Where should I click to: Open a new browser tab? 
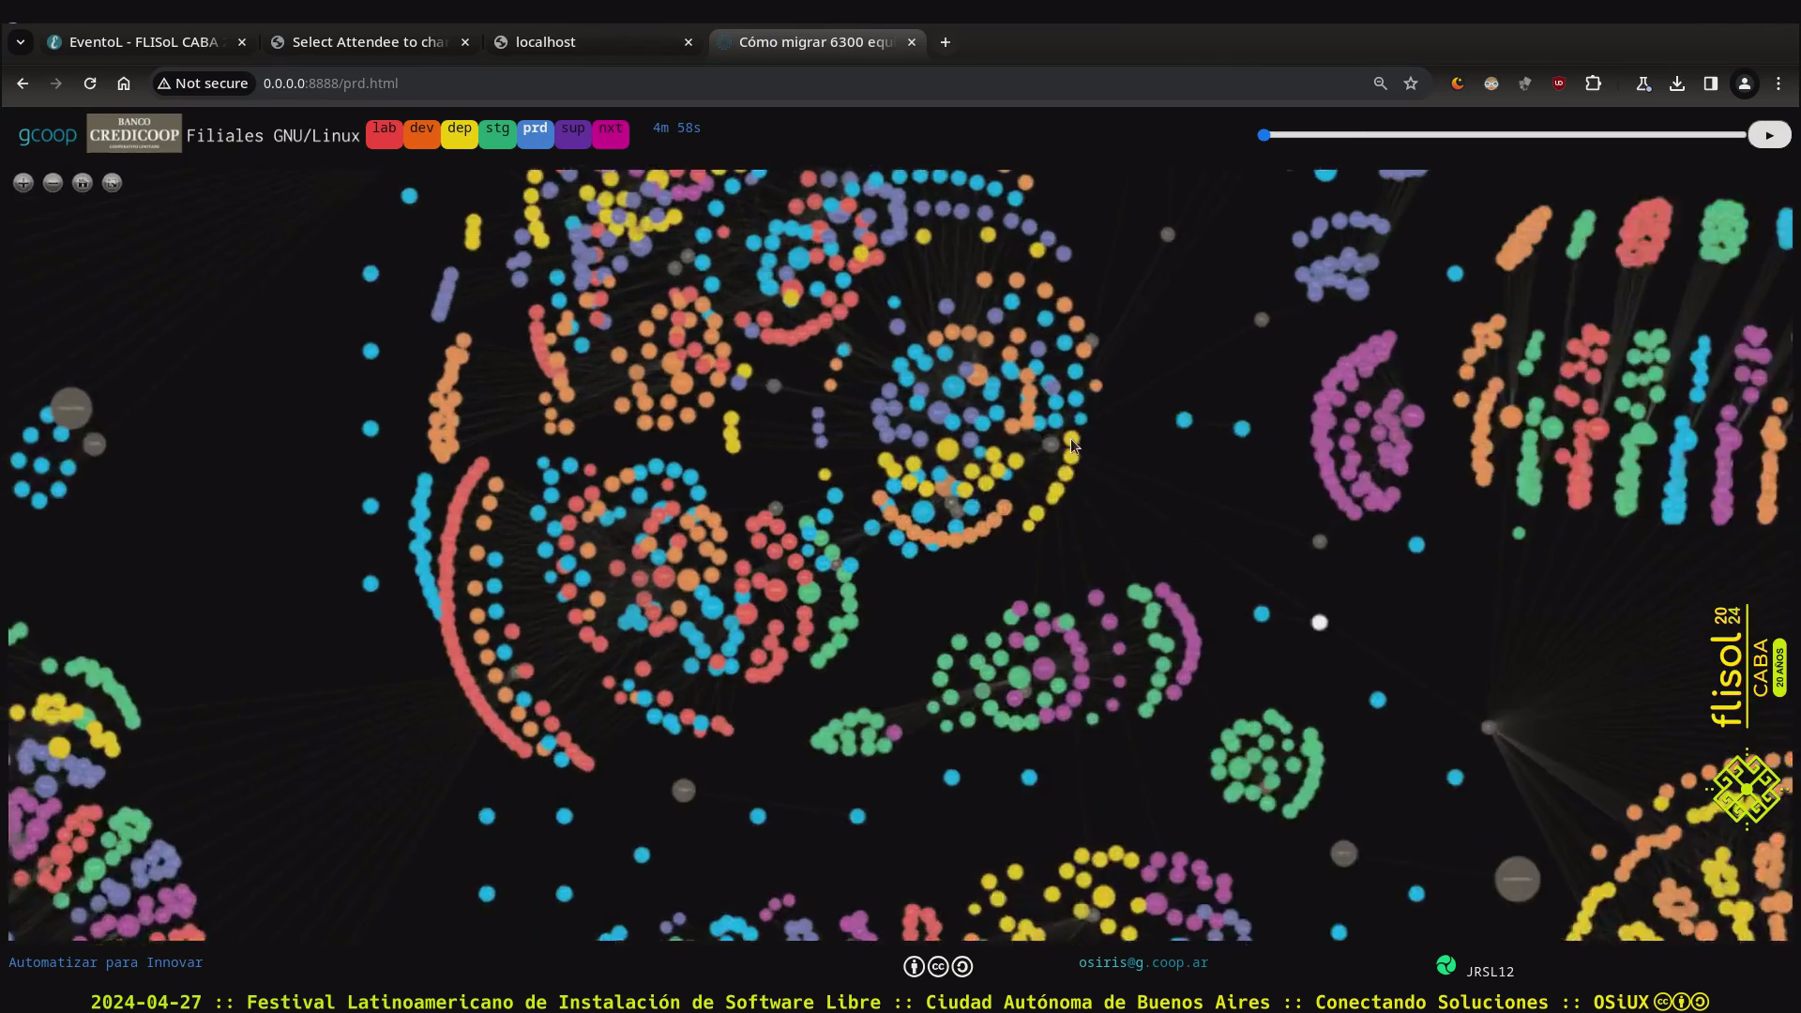coord(946,42)
